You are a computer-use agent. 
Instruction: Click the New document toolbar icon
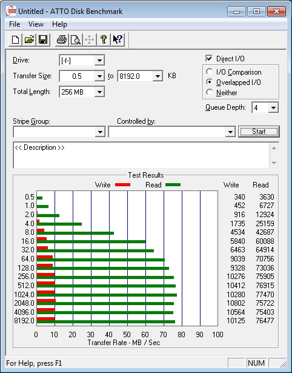(15, 39)
